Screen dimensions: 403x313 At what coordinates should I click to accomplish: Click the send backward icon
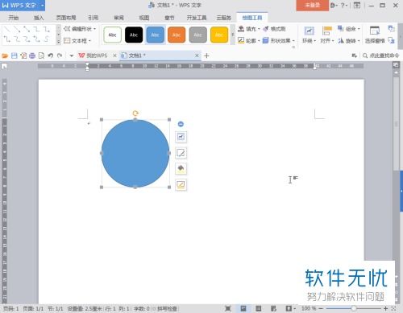click(392, 40)
